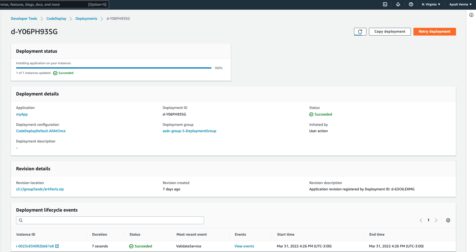476x252 pixels.
Task: Open the myApp application link
Action: (22, 114)
